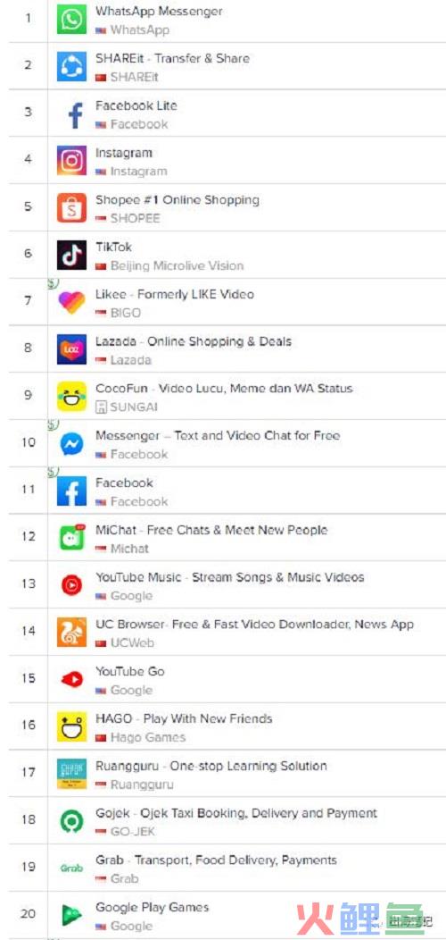Click the Lazada app icon
The image size is (446, 940).
pyautogui.click(x=72, y=349)
